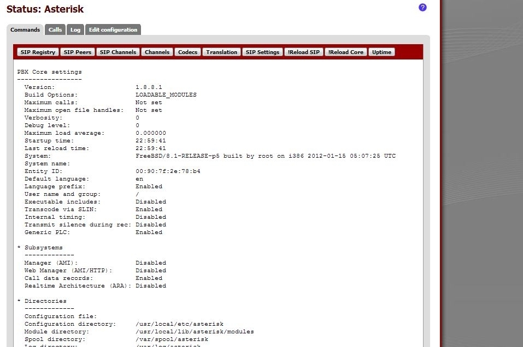Image resolution: width=523 pixels, height=347 pixels.
Task: Return to the Commands tab
Action: pos(25,30)
